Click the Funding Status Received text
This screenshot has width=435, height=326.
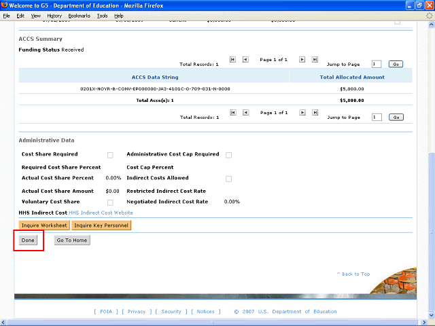(51, 50)
